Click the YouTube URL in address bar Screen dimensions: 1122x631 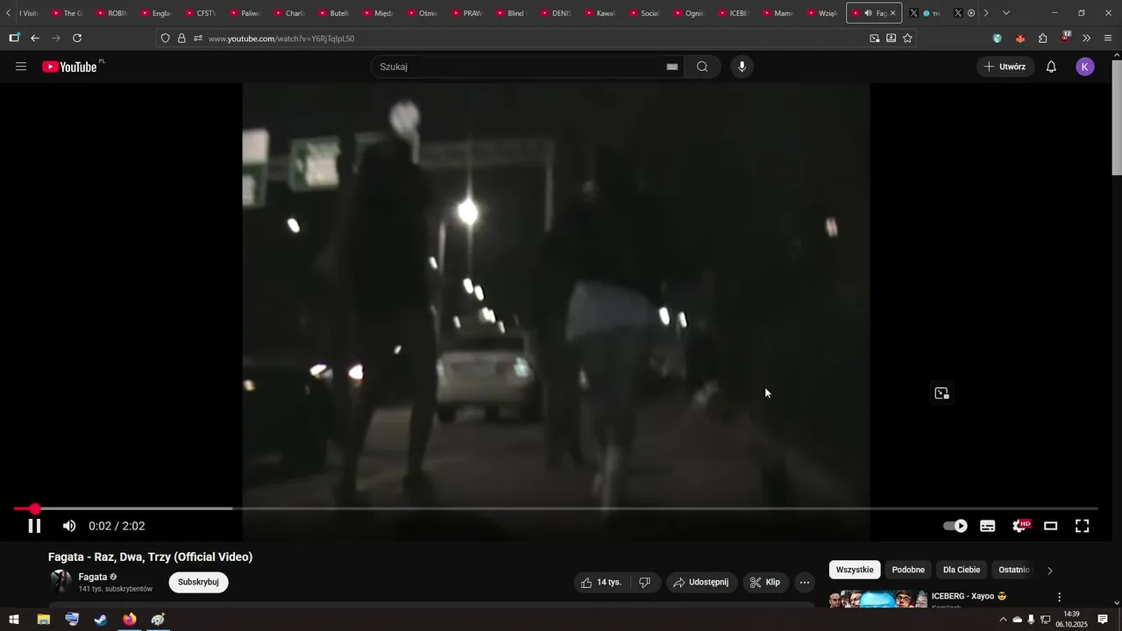coord(281,39)
